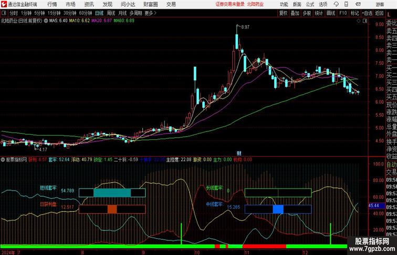The width and height of the screenshot is (397, 255).
Task: Click the 主控度: 22.08 indicator value
Action: coord(179,160)
